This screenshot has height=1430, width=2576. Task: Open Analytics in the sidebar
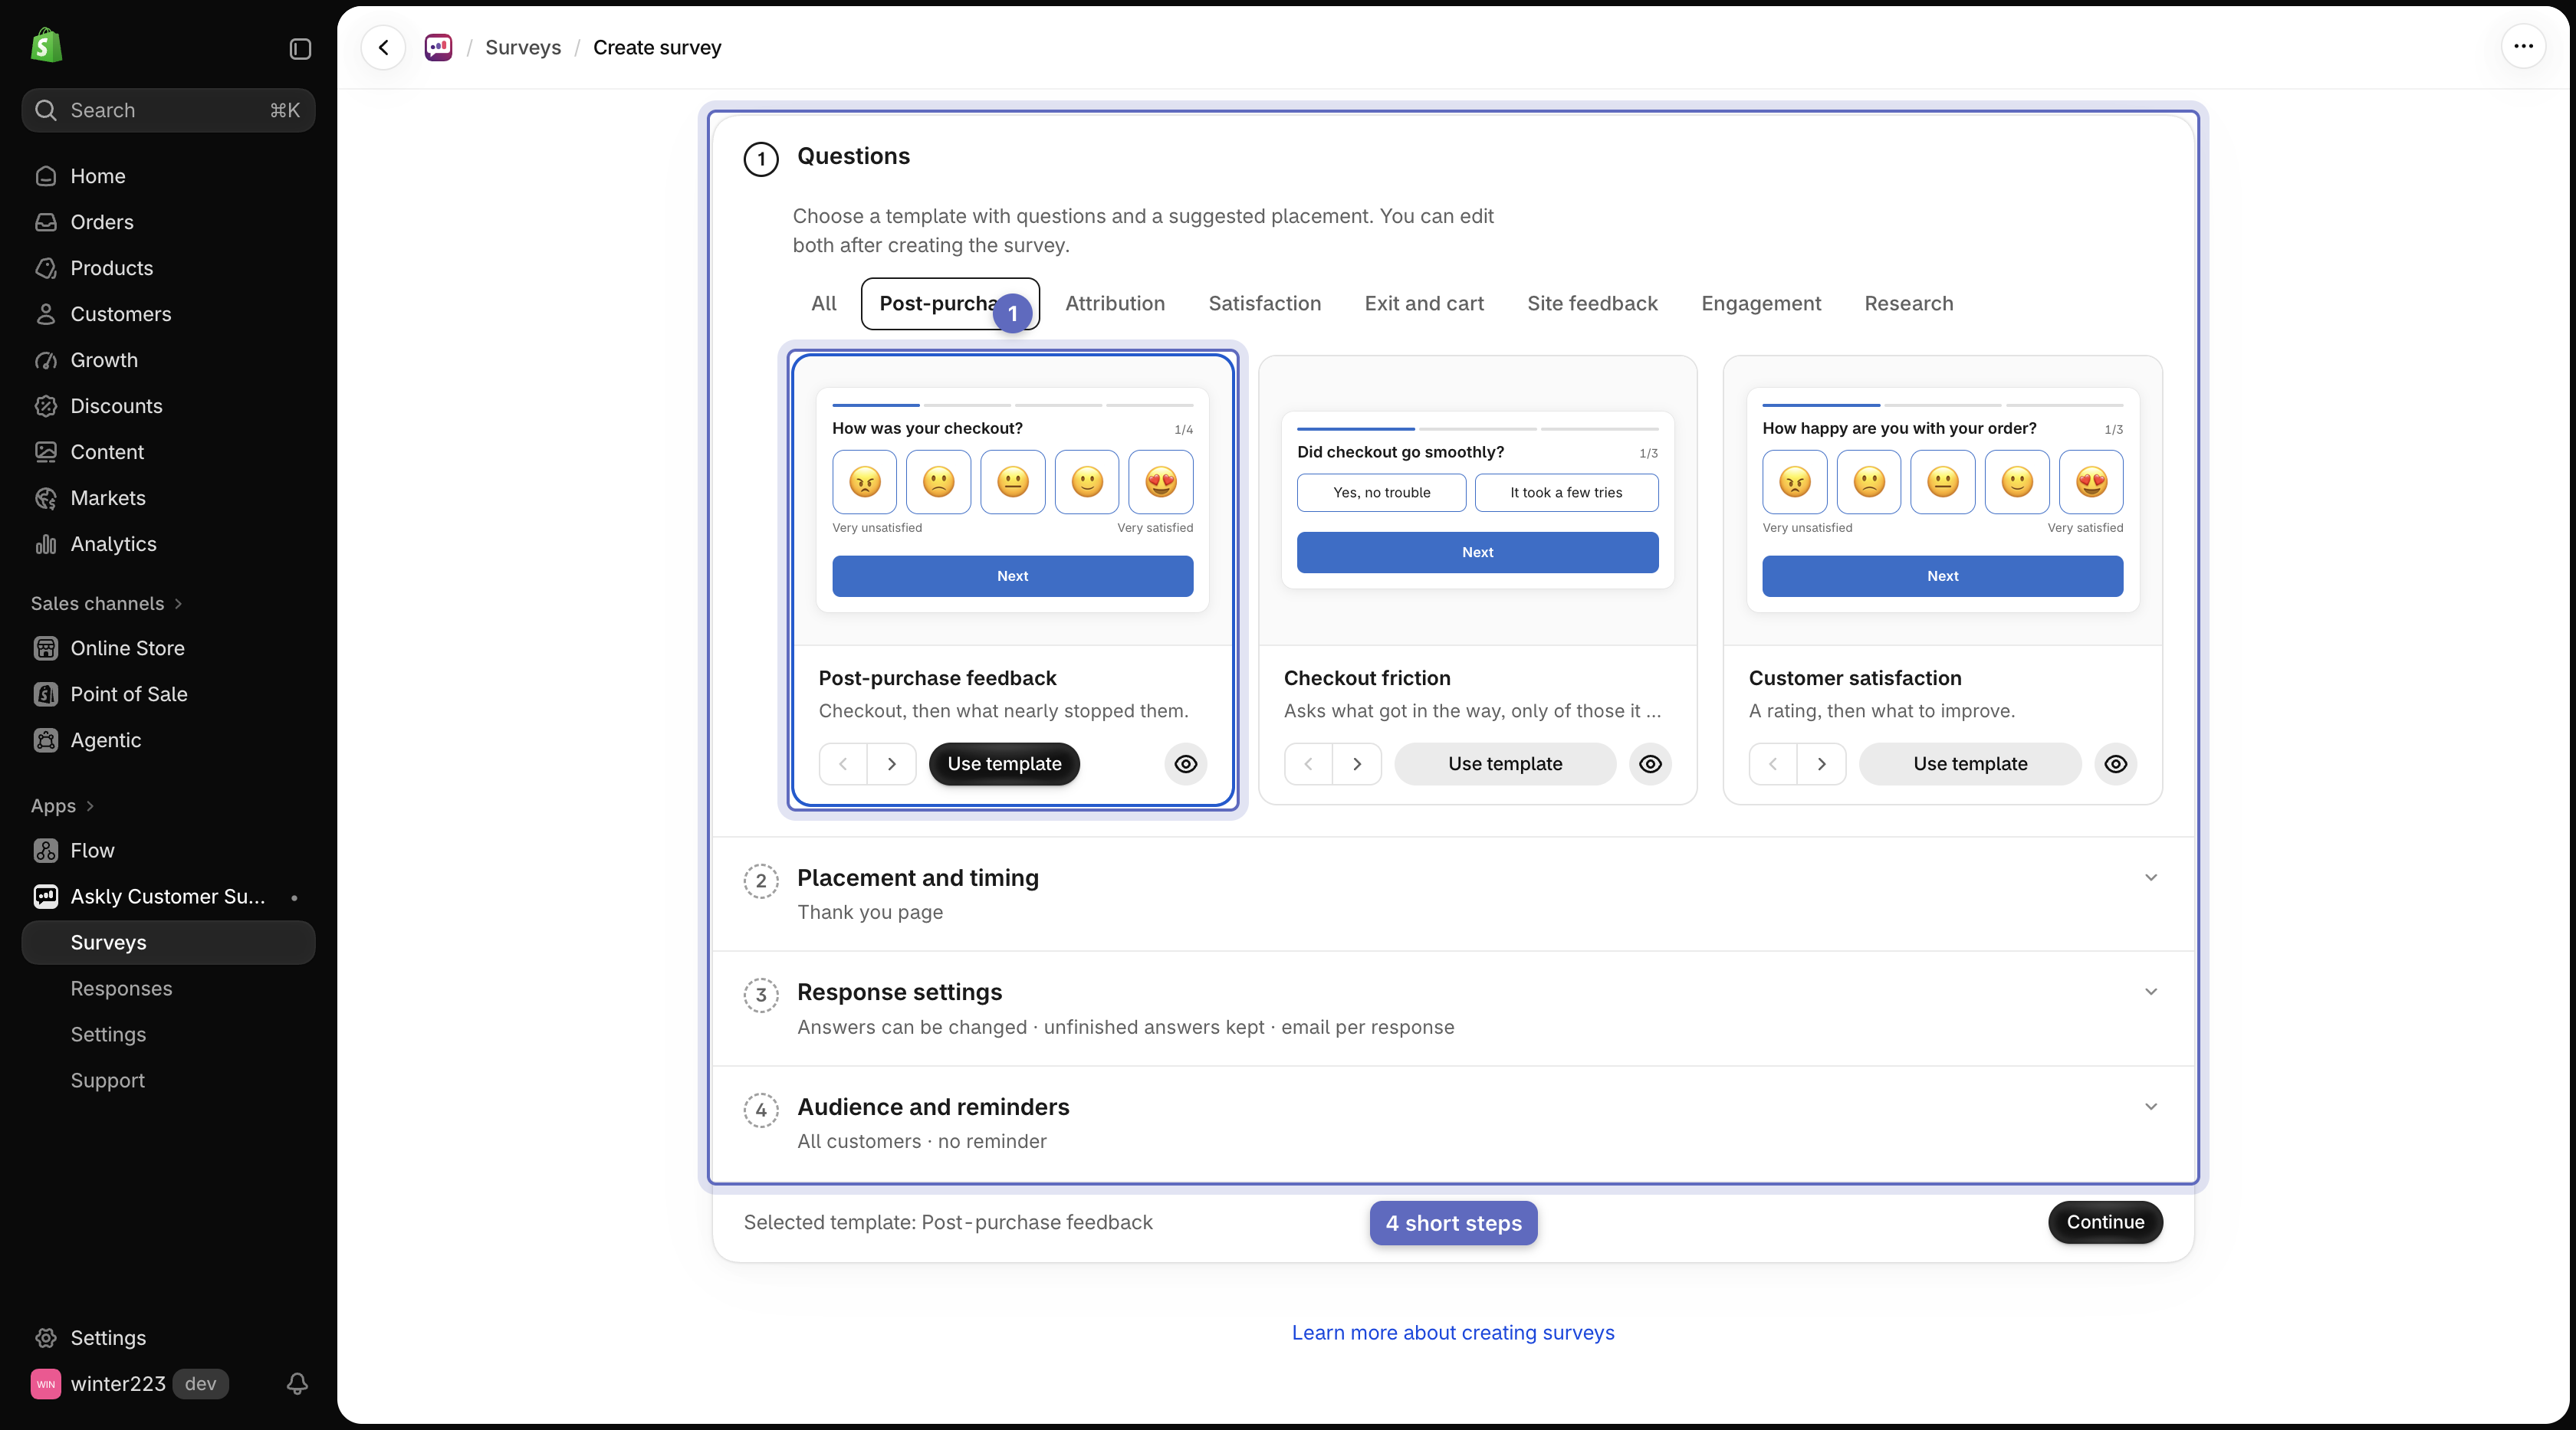point(168,543)
